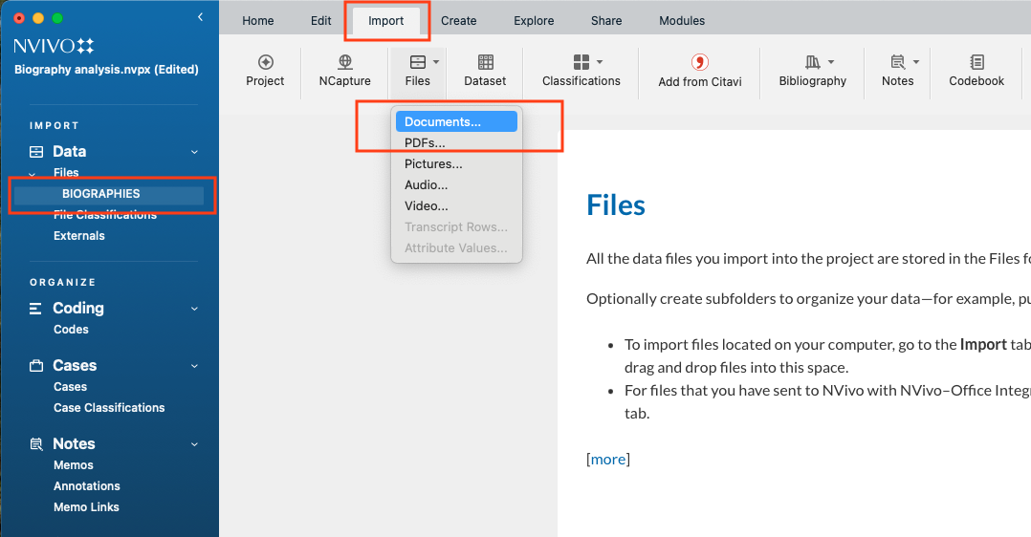1031x537 pixels.
Task: Click the Project import icon
Action: 265,63
